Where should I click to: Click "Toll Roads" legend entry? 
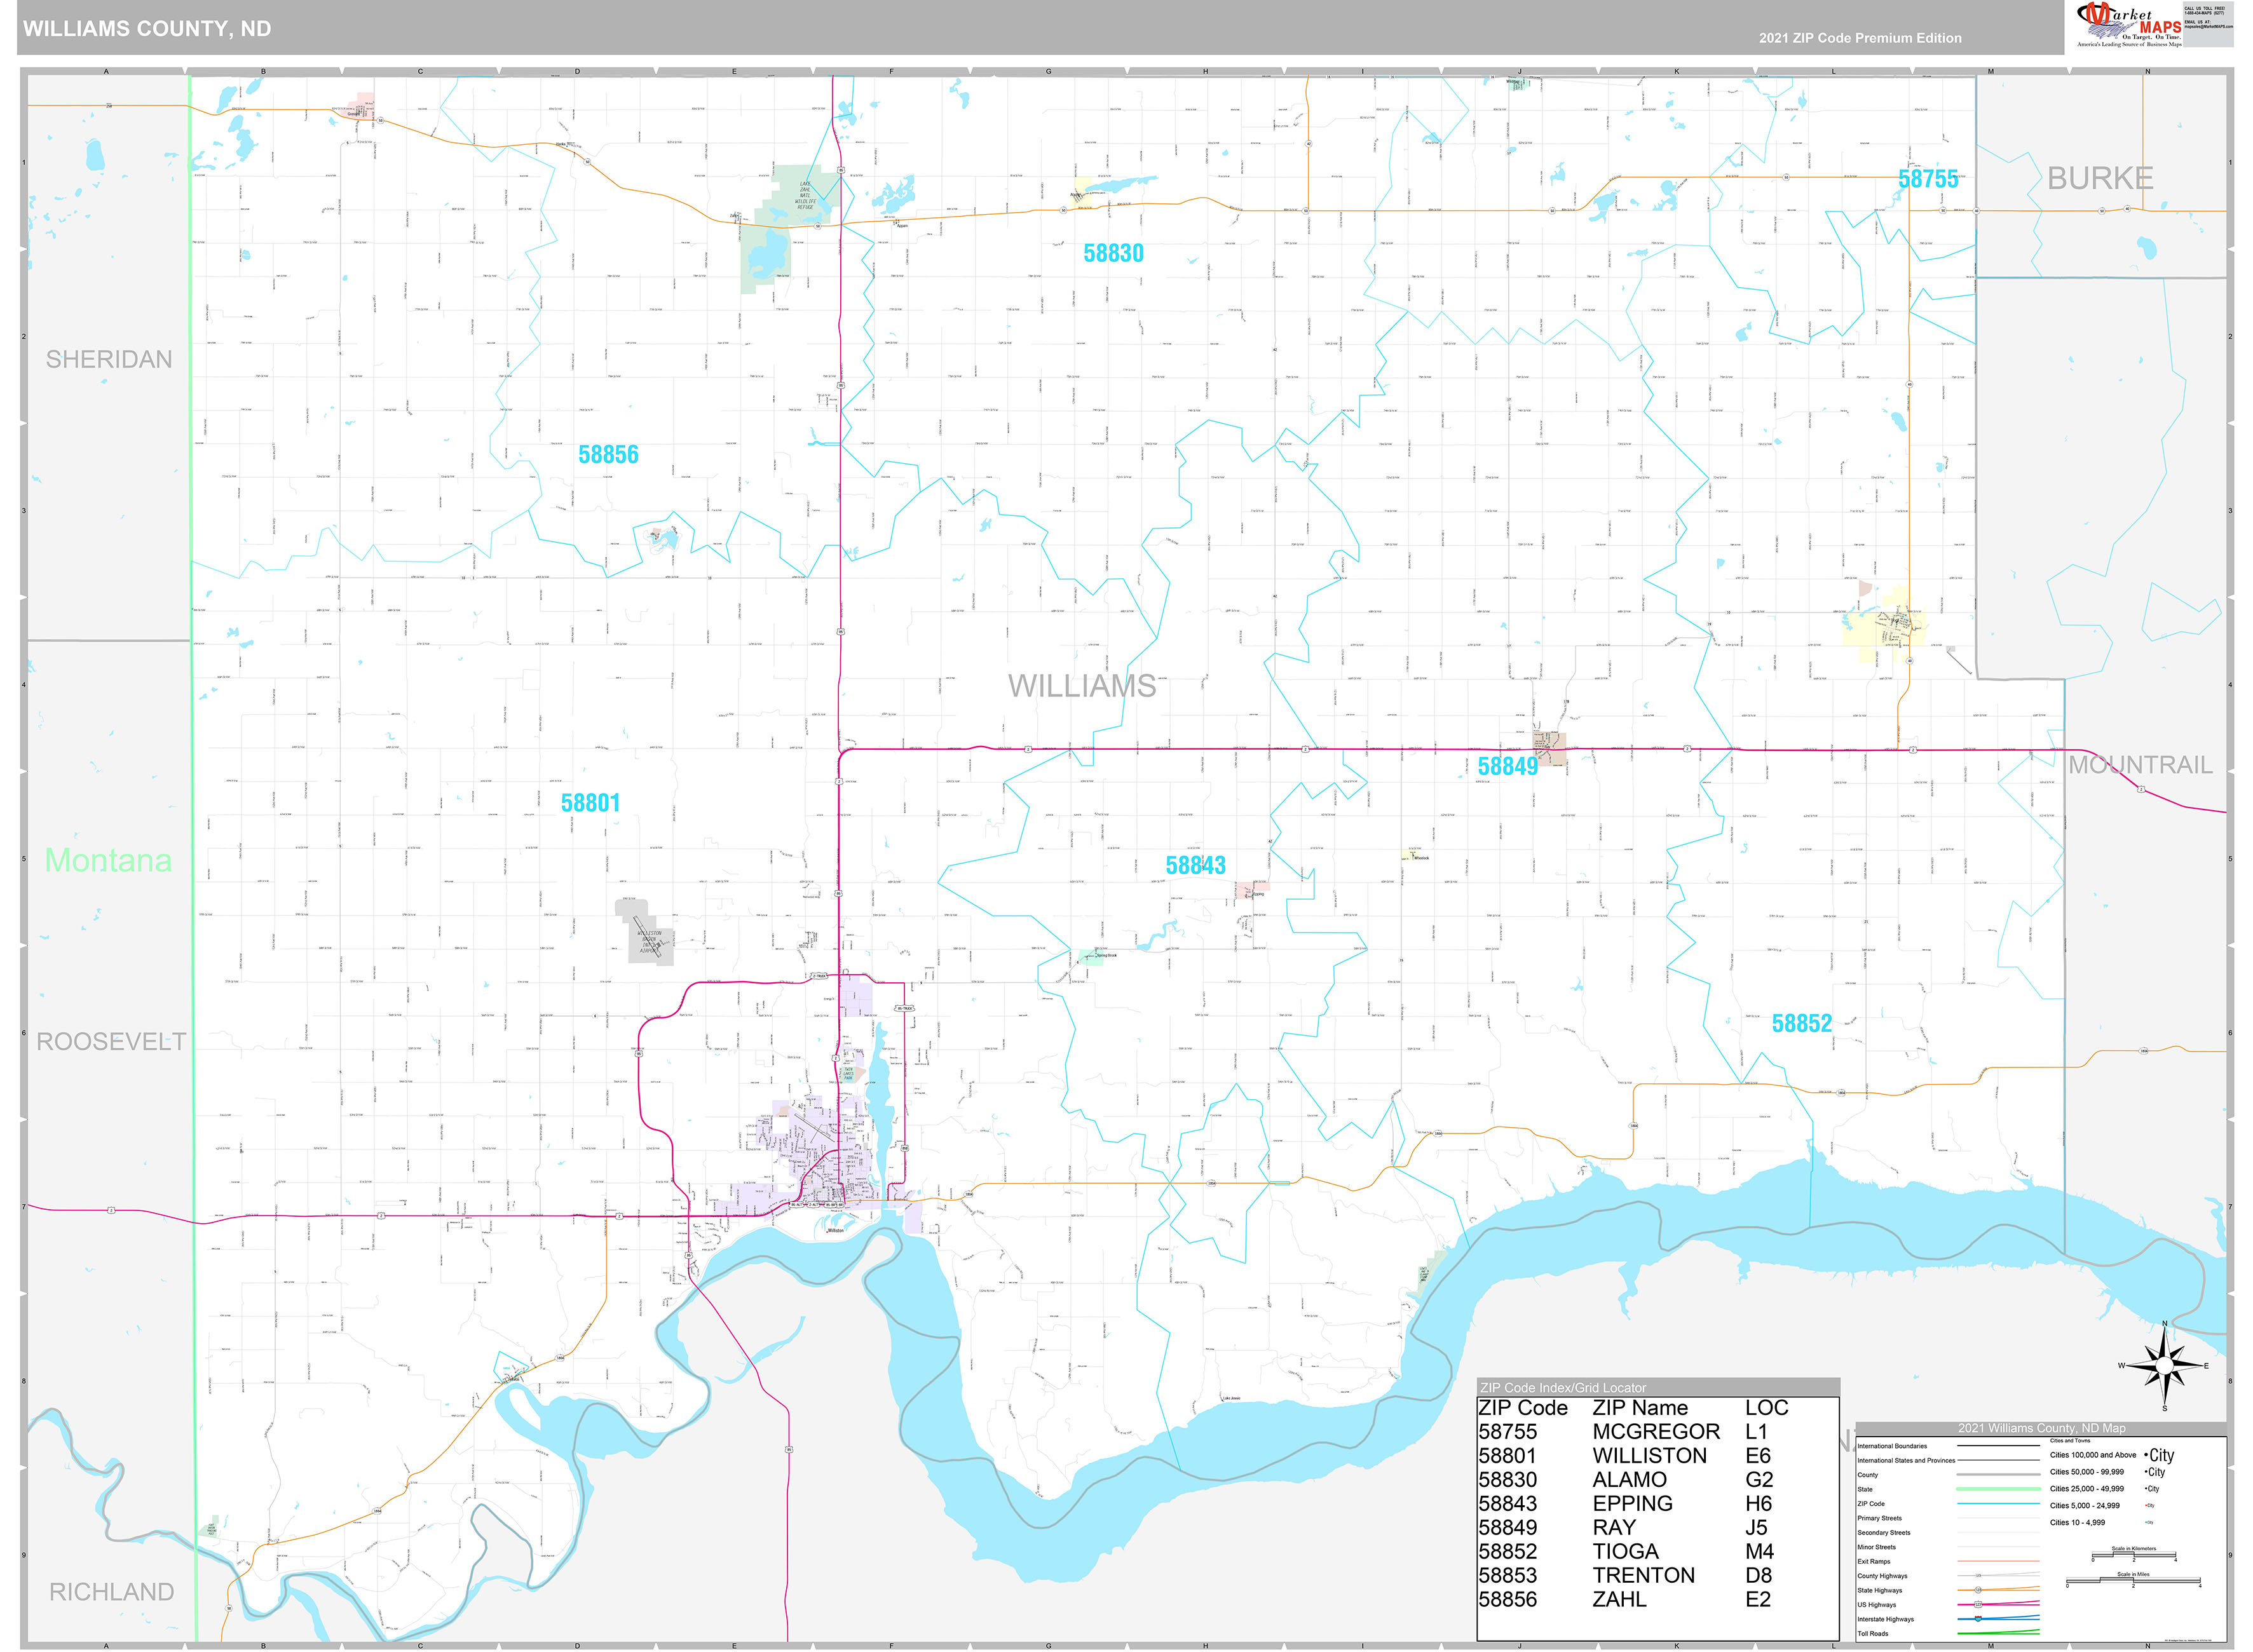[x=1873, y=1633]
